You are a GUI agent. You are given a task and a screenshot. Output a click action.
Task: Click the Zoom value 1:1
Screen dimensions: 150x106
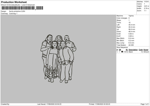tap(145, 11)
